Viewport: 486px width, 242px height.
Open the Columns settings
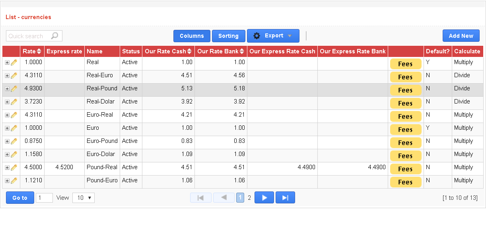[192, 36]
